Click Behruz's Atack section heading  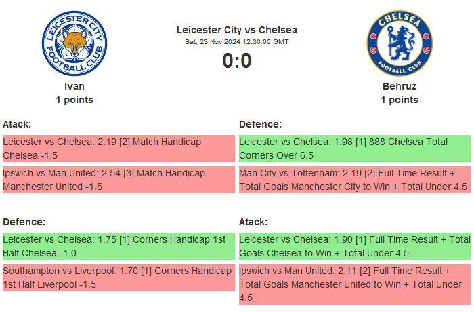(x=253, y=222)
